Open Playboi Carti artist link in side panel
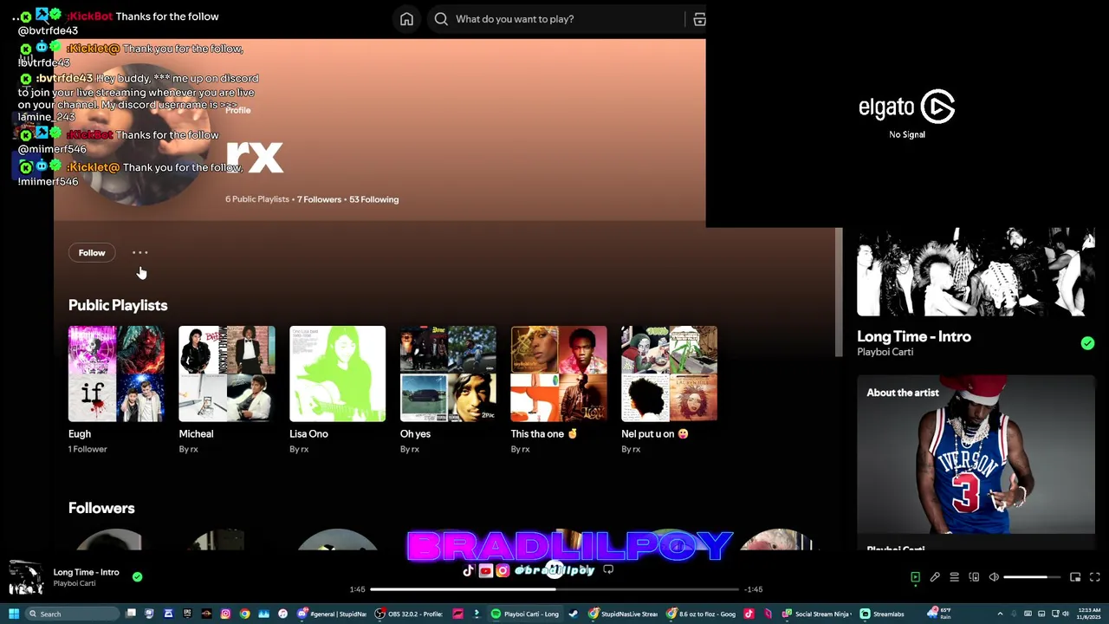 point(885,352)
